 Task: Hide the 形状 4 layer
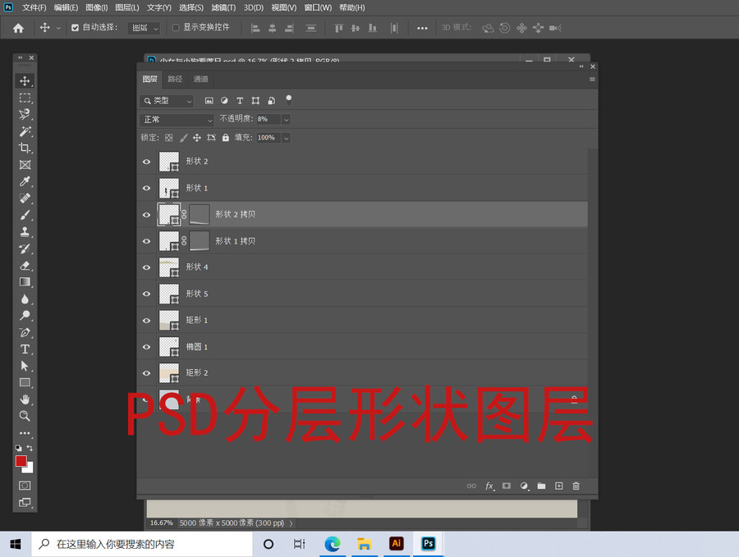pos(147,267)
